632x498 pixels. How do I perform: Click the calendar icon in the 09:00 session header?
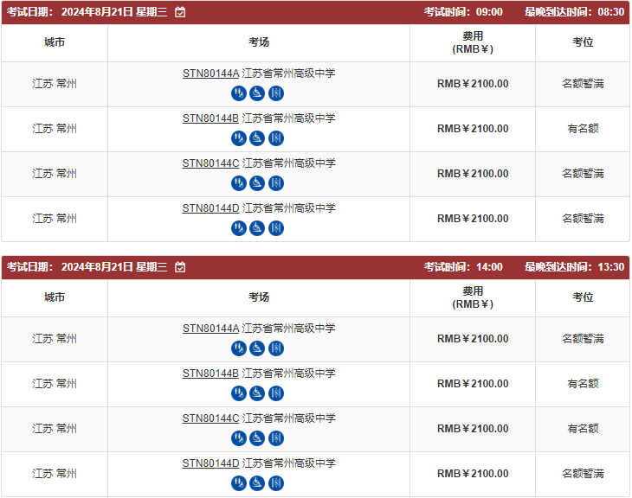(180, 12)
